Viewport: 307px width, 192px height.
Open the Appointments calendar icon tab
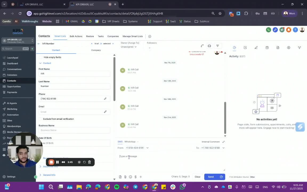267,48
